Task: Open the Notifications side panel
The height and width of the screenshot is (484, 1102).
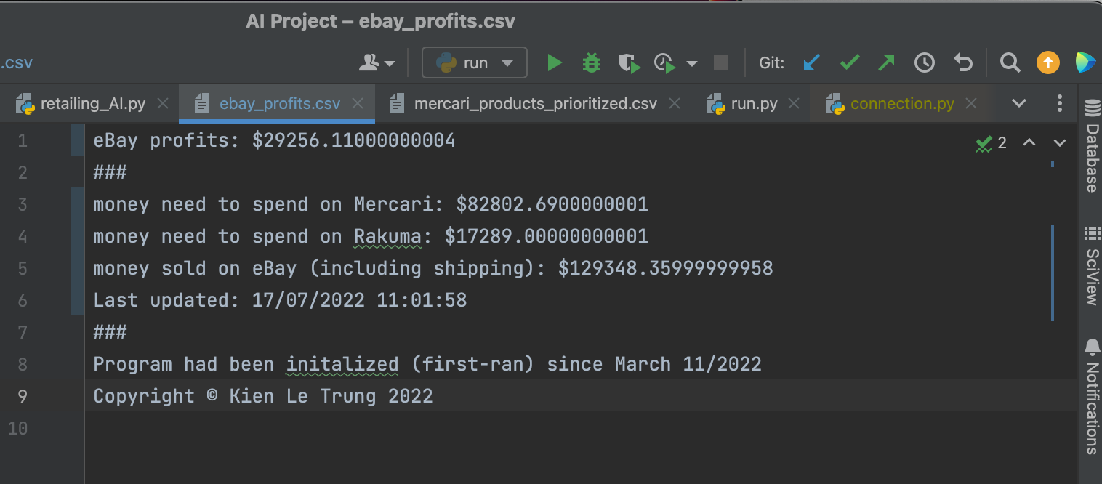Action: pos(1091,397)
